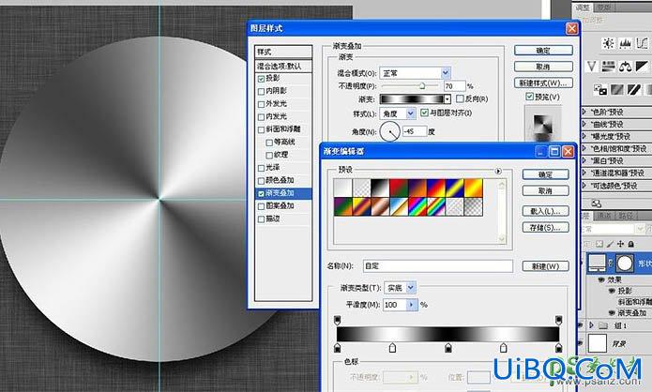Image resolution: width=652 pixels, height=392 pixels.
Task: Toggle the 与图层对齐 align with layer checkbox
Action: coord(424,113)
